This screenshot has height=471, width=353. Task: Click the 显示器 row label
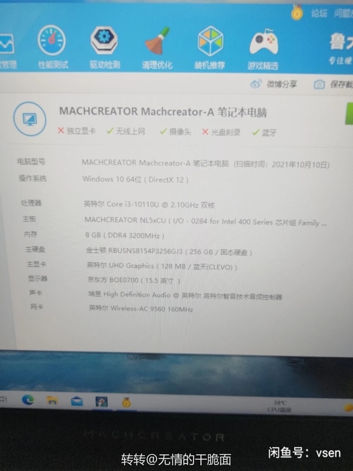(x=37, y=278)
